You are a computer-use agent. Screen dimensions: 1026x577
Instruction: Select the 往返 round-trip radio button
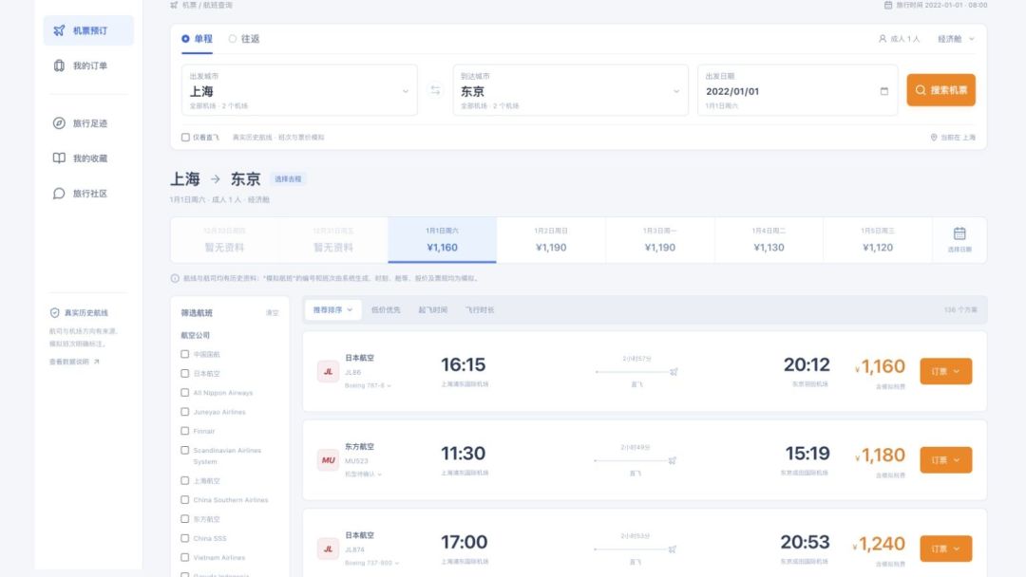pyautogui.click(x=233, y=39)
